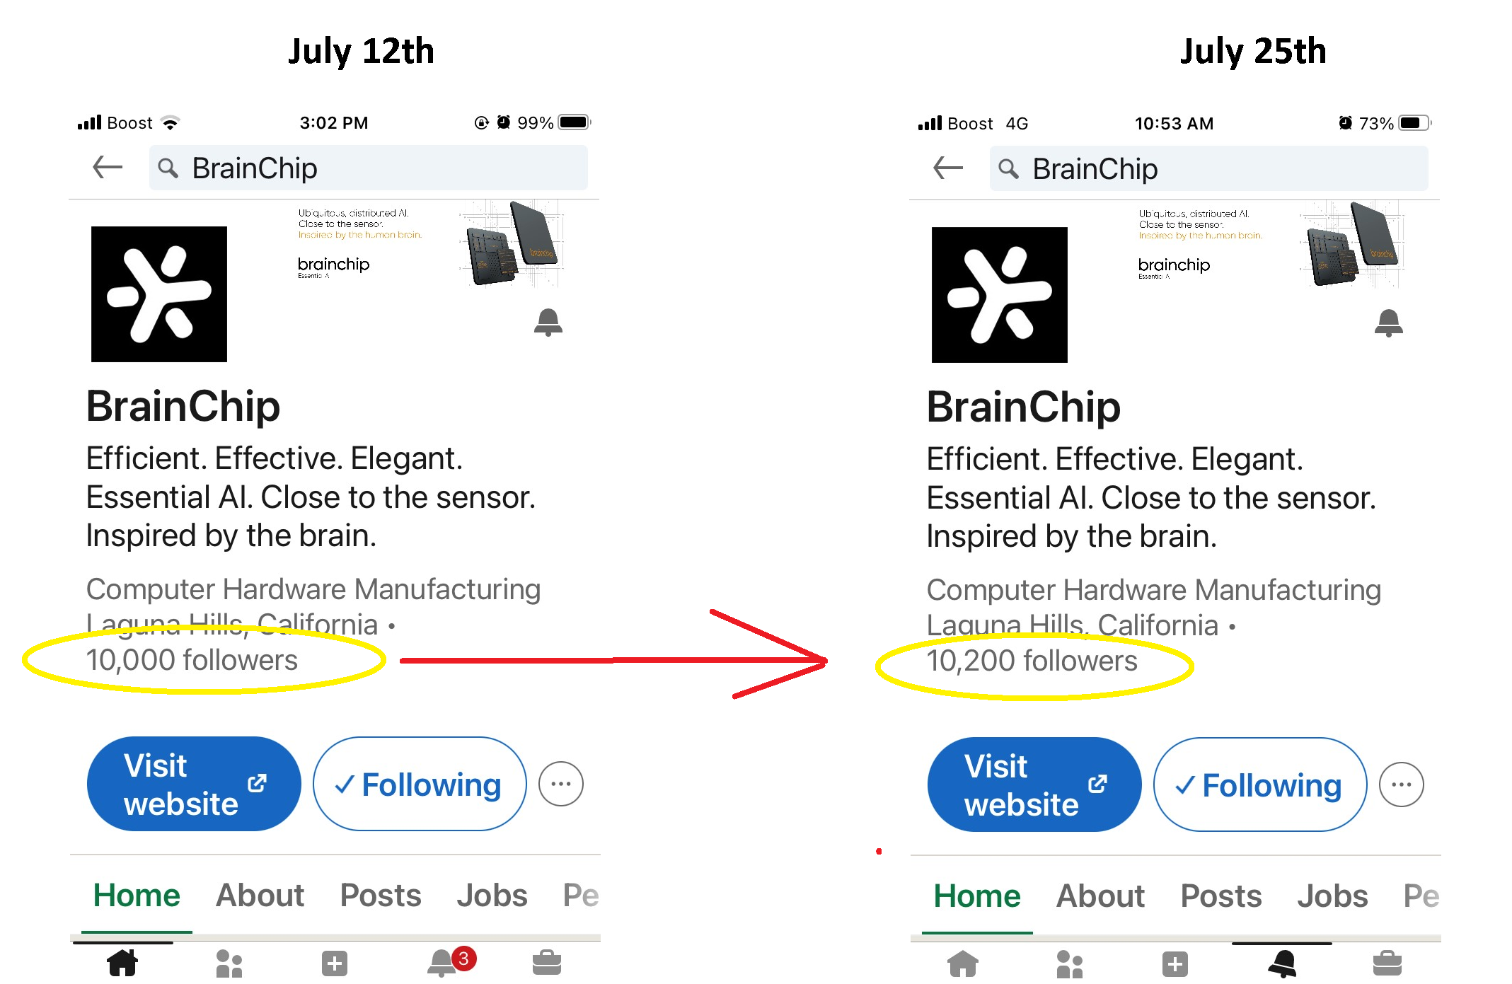This screenshot has width=1512, height=984.
Task: Click Visit website button on left profile
Action: [x=194, y=784]
